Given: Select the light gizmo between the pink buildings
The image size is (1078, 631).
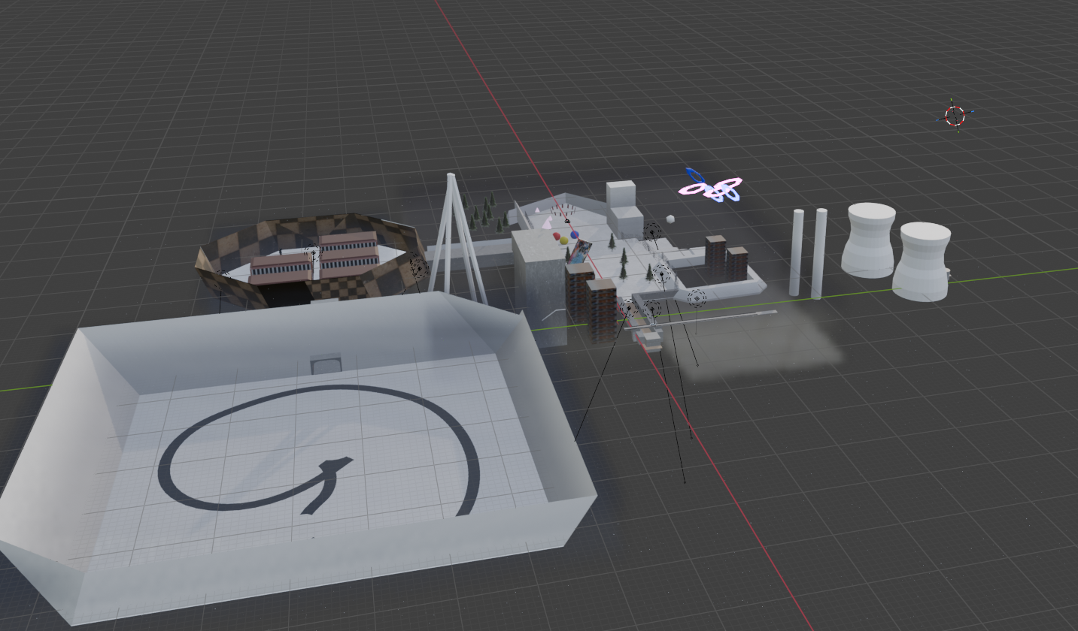Looking at the screenshot, I should [x=313, y=255].
